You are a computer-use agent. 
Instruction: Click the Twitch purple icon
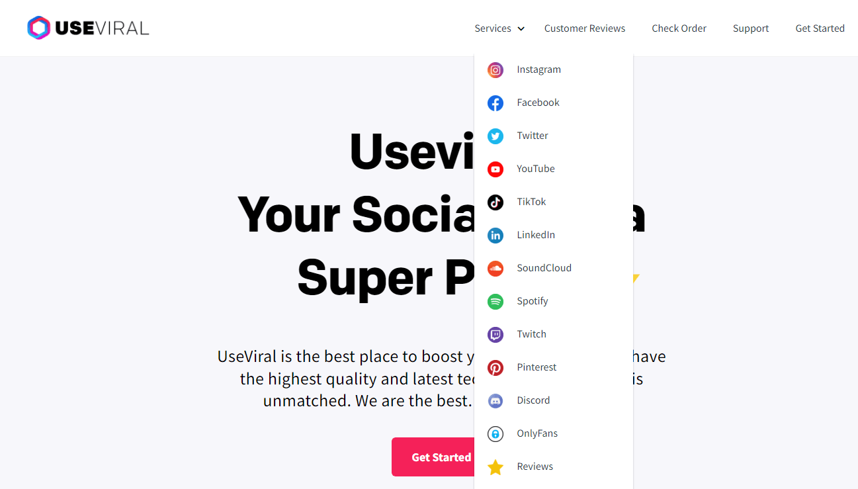coord(495,334)
